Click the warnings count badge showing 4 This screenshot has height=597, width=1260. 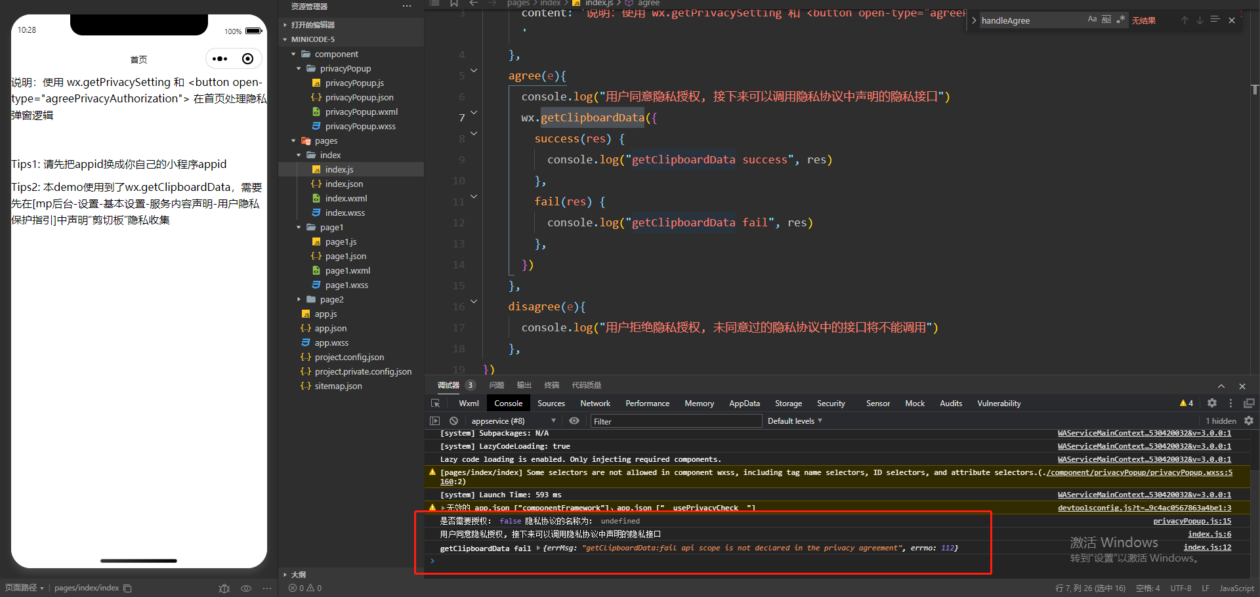pos(1186,403)
